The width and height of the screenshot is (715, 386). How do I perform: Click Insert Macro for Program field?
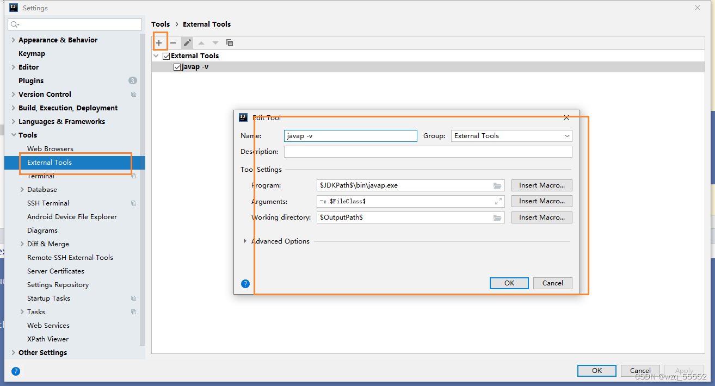[x=541, y=185]
